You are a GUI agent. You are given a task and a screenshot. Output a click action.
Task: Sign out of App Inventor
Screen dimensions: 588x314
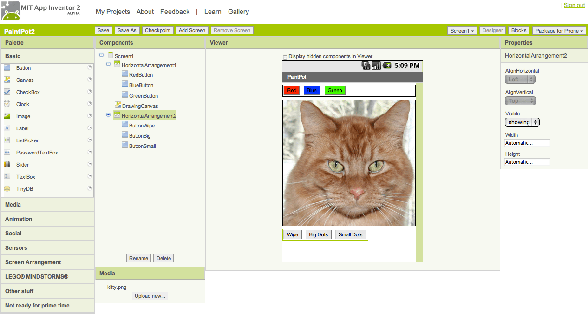point(575,5)
